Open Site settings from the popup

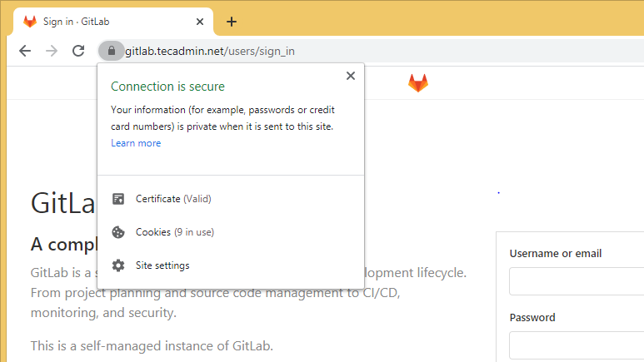coord(162,265)
